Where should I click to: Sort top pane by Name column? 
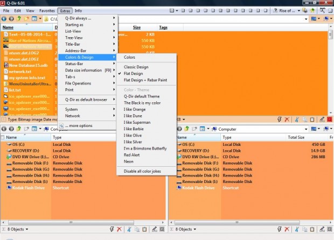[8, 27]
